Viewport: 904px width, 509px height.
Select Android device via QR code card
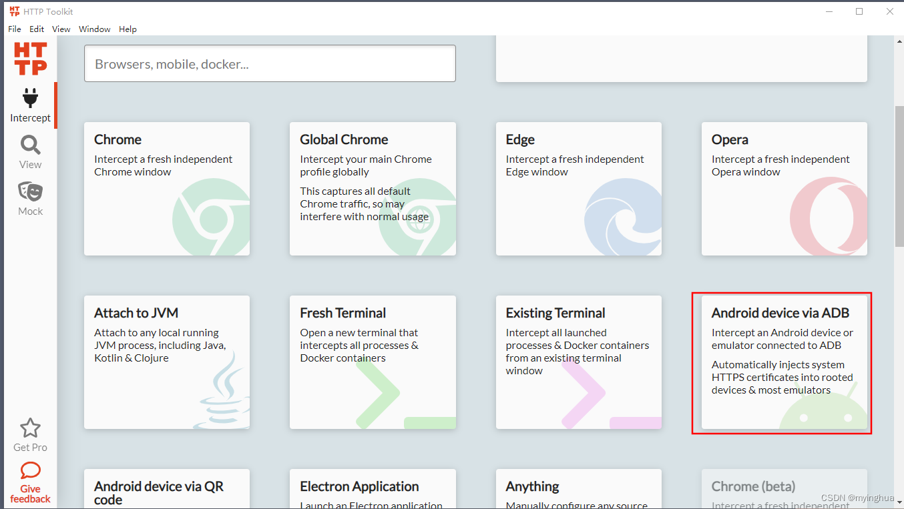tap(167, 489)
